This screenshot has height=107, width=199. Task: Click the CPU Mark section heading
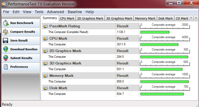pos(58,38)
